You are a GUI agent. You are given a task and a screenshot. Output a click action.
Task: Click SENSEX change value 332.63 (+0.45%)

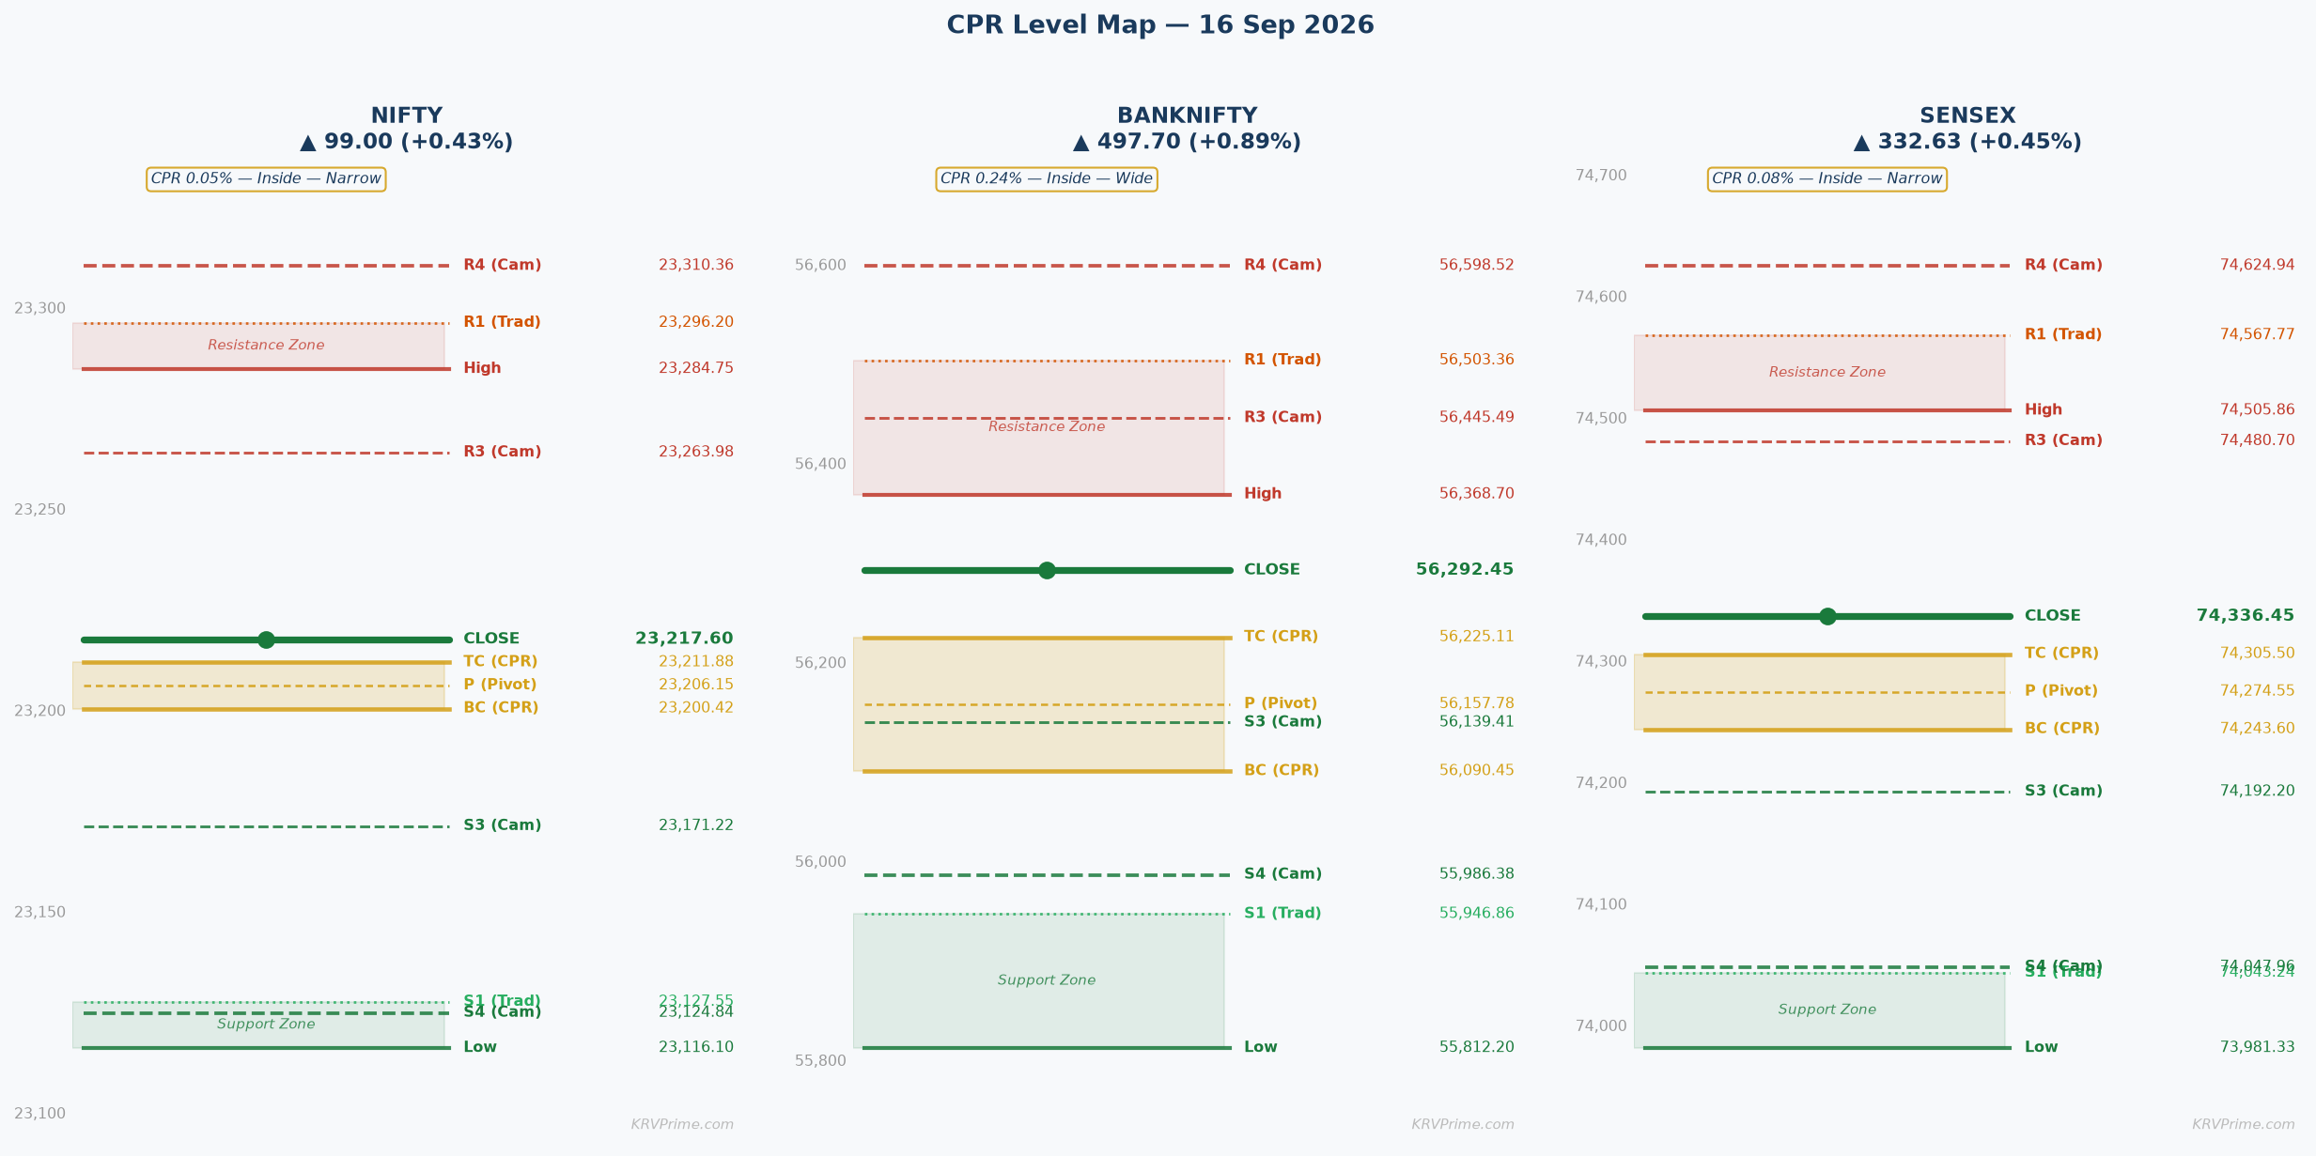tap(1967, 142)
